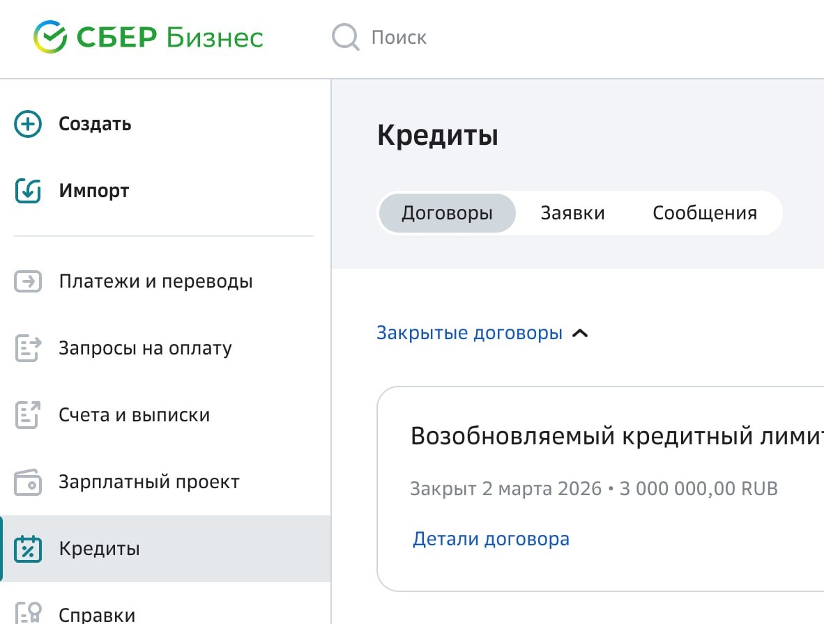
Task: Collapse the Закрытые договоры section chevron
Action: click(x=580, y=334)
